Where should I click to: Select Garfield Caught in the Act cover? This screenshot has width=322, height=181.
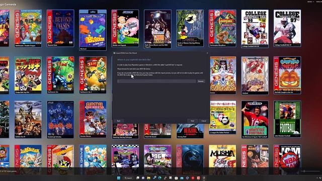coord(287,75)
